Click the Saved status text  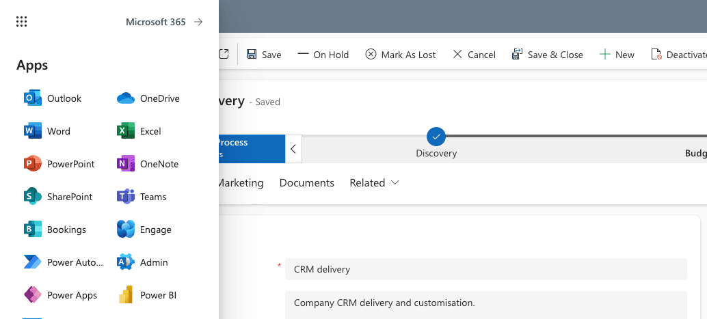[265, 102]
